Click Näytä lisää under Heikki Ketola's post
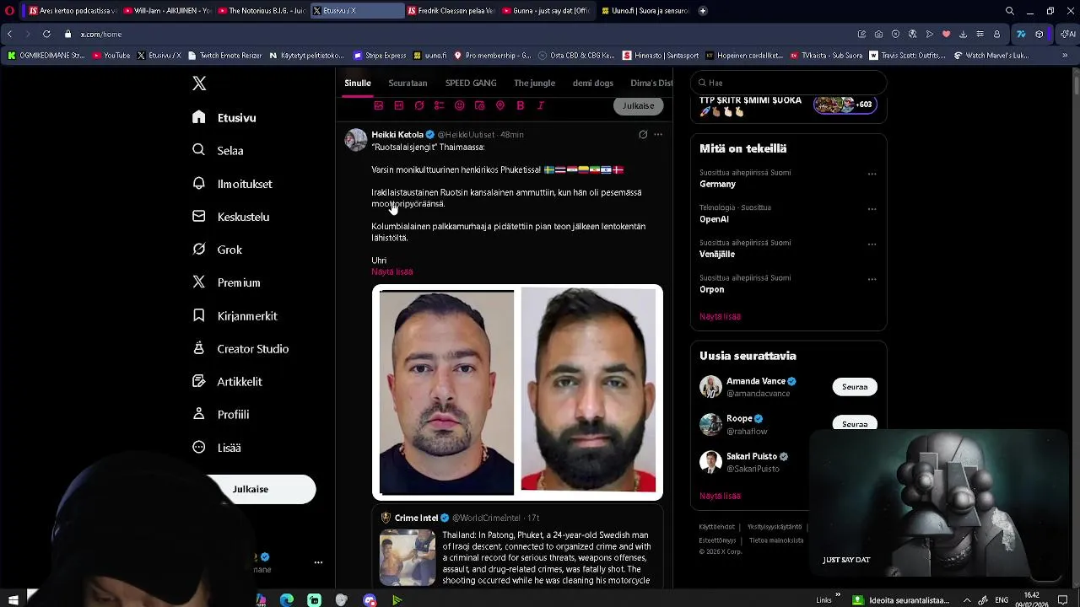The width and height of the screenshot is (1080, 607). pyautogui.click(x=392, y=271)
